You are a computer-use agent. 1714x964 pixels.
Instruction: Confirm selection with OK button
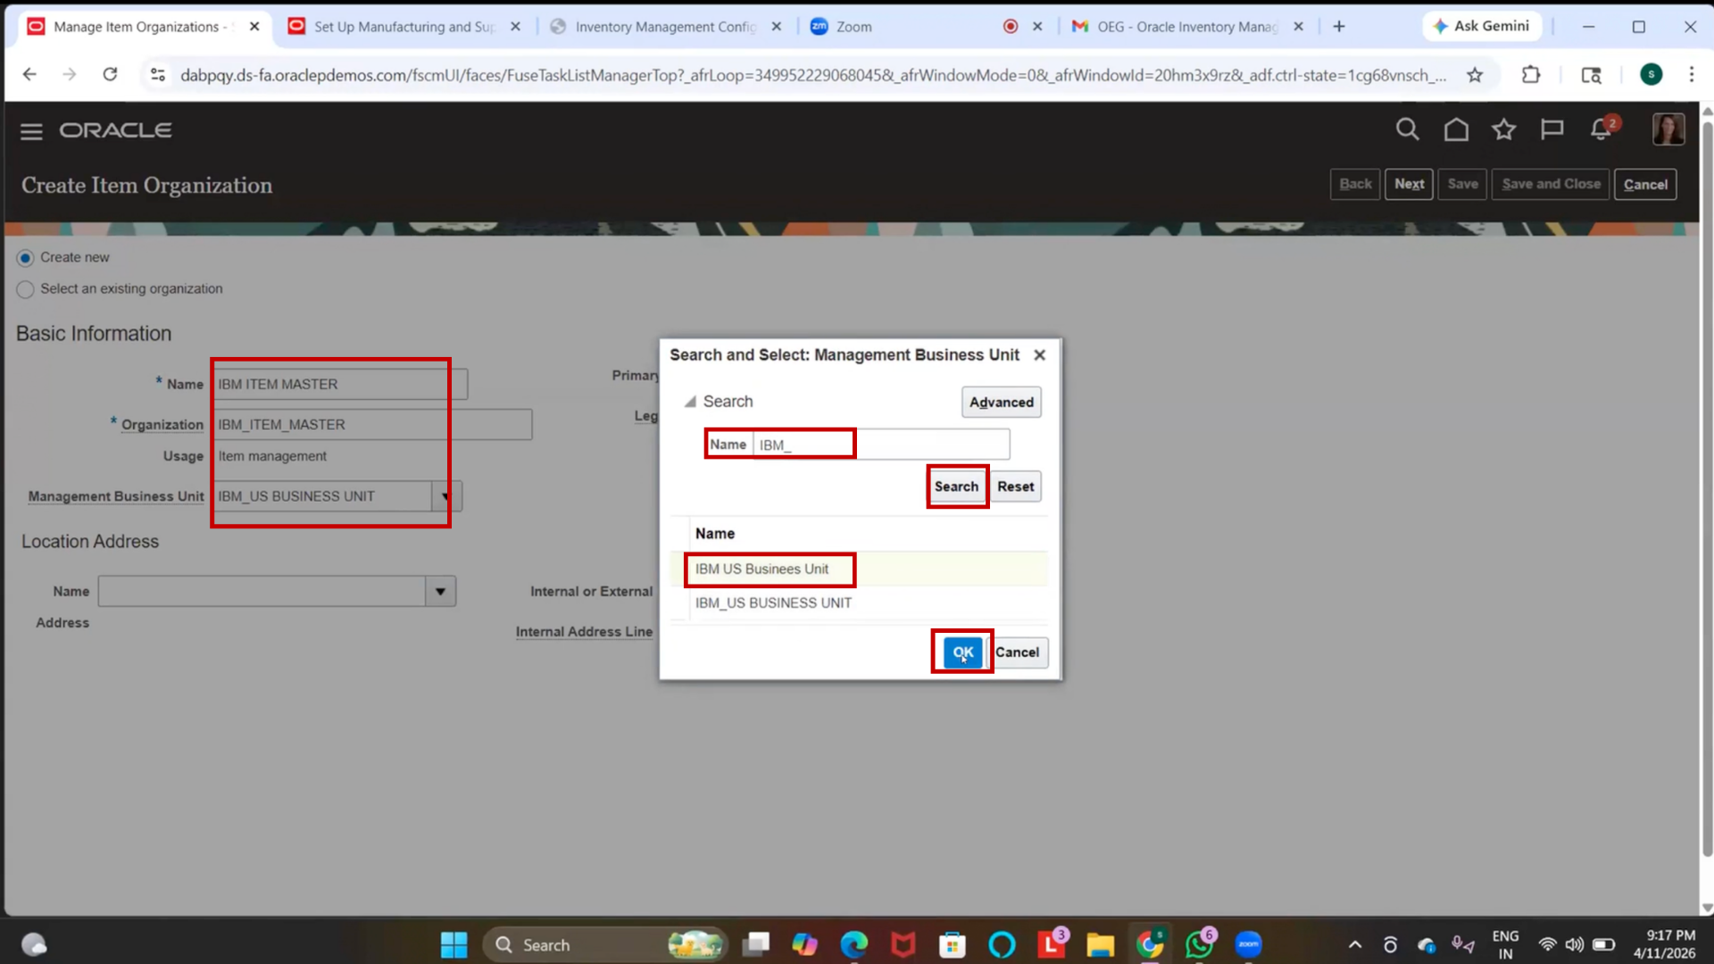(962, 652)
